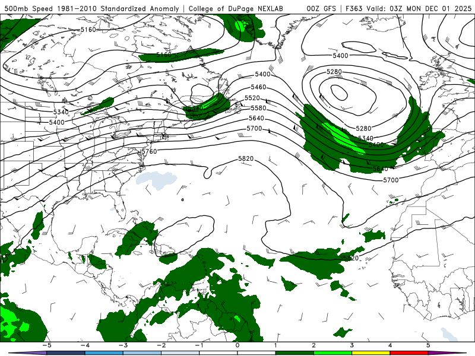Select the dark green colorbar segment (1 to 2)
475x356 pixels.
point(294,353)
